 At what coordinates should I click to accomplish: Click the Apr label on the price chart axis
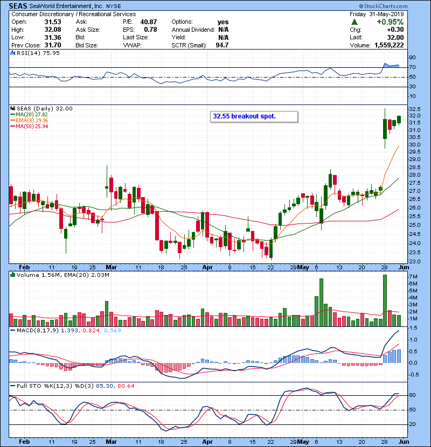pos(207,268)
